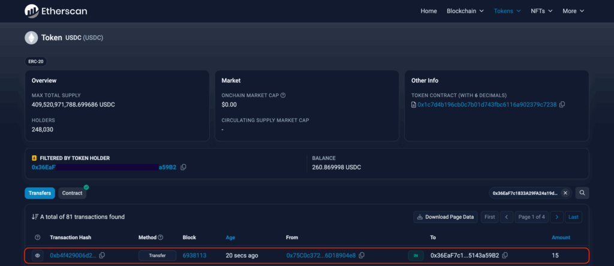Click the amount value 15
Screen dimensions: 614x266
[555, 255]
